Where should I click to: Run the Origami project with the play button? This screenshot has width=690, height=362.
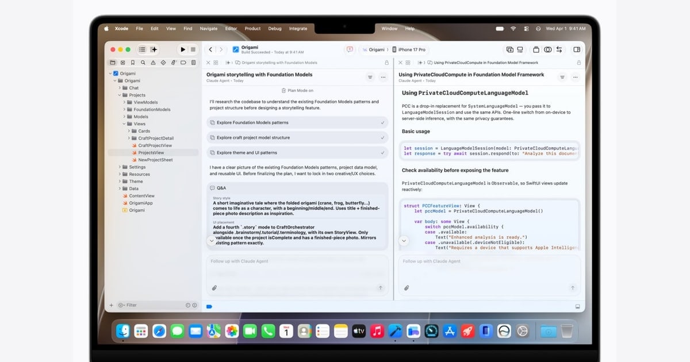(x=183, y=49)
